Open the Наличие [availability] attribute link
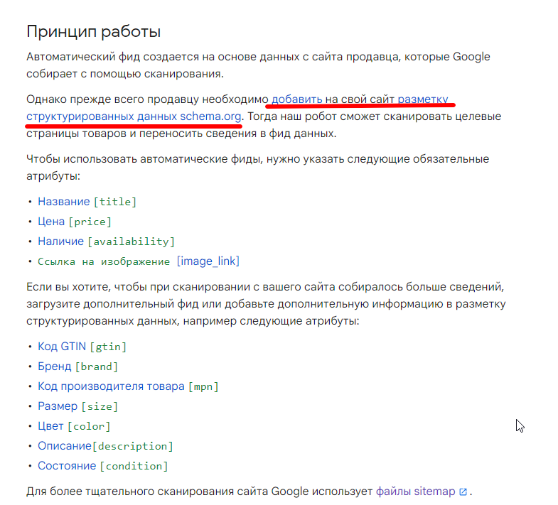 click(106, 241)
